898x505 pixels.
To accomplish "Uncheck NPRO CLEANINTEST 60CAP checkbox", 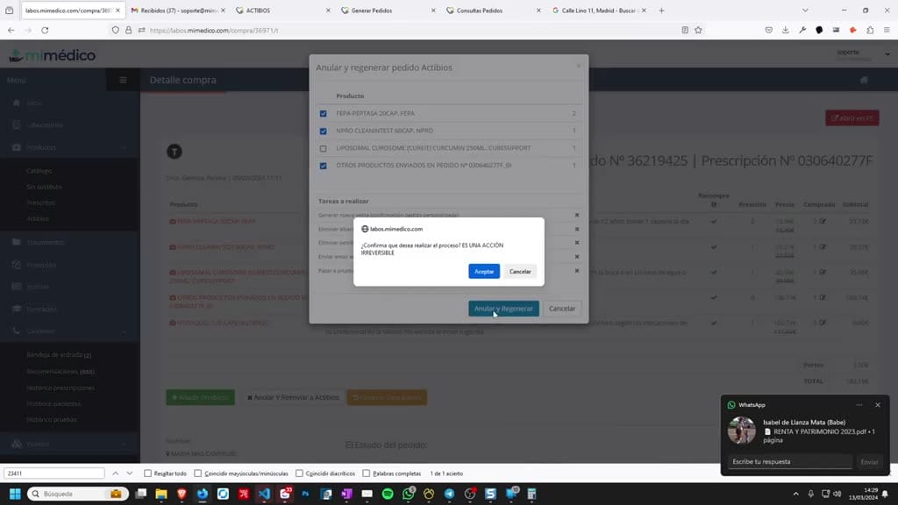I will coord(323,132).
